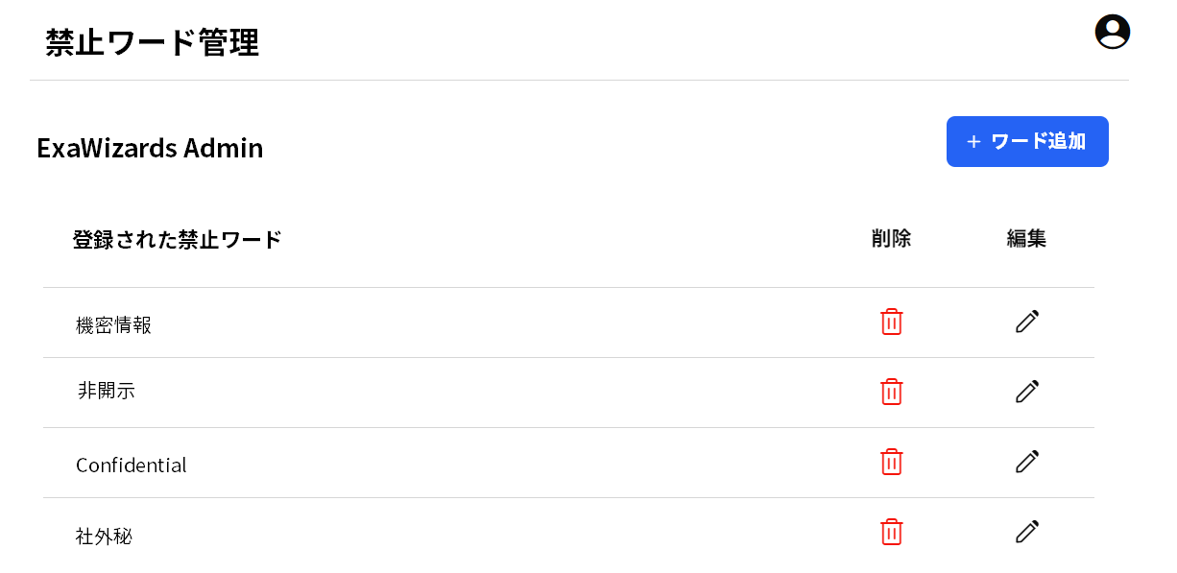The width and height of the screenshot is (1177, 573).
Task: Edit the 非開示 banned word
Action: (x=1026, y=392)
